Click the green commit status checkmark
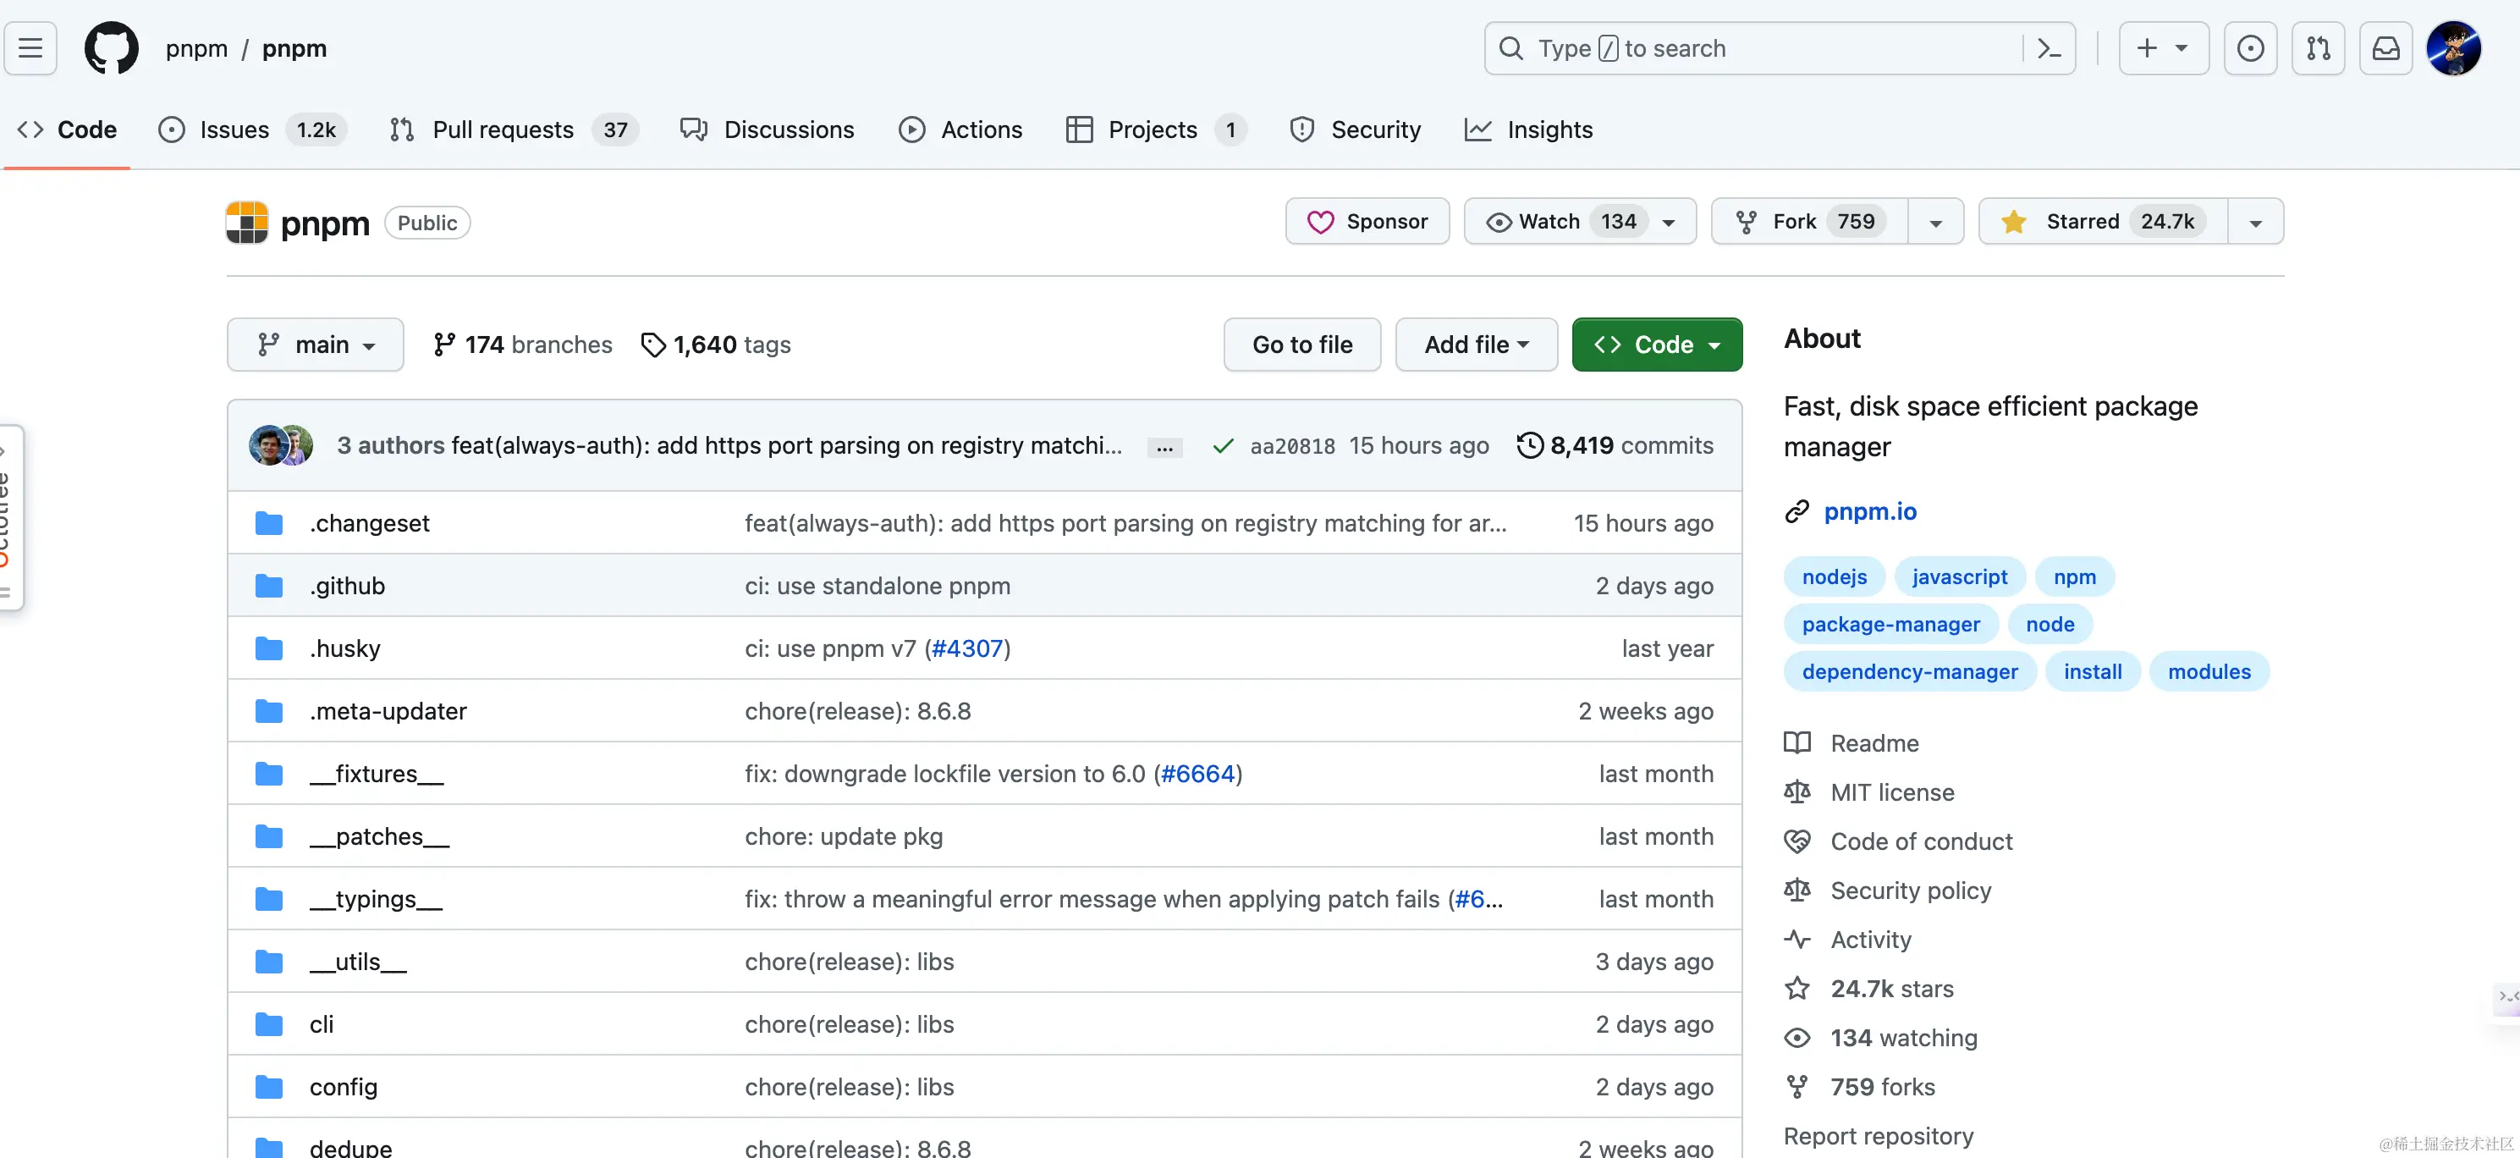2520x1158 pixels. point(1222,446)
